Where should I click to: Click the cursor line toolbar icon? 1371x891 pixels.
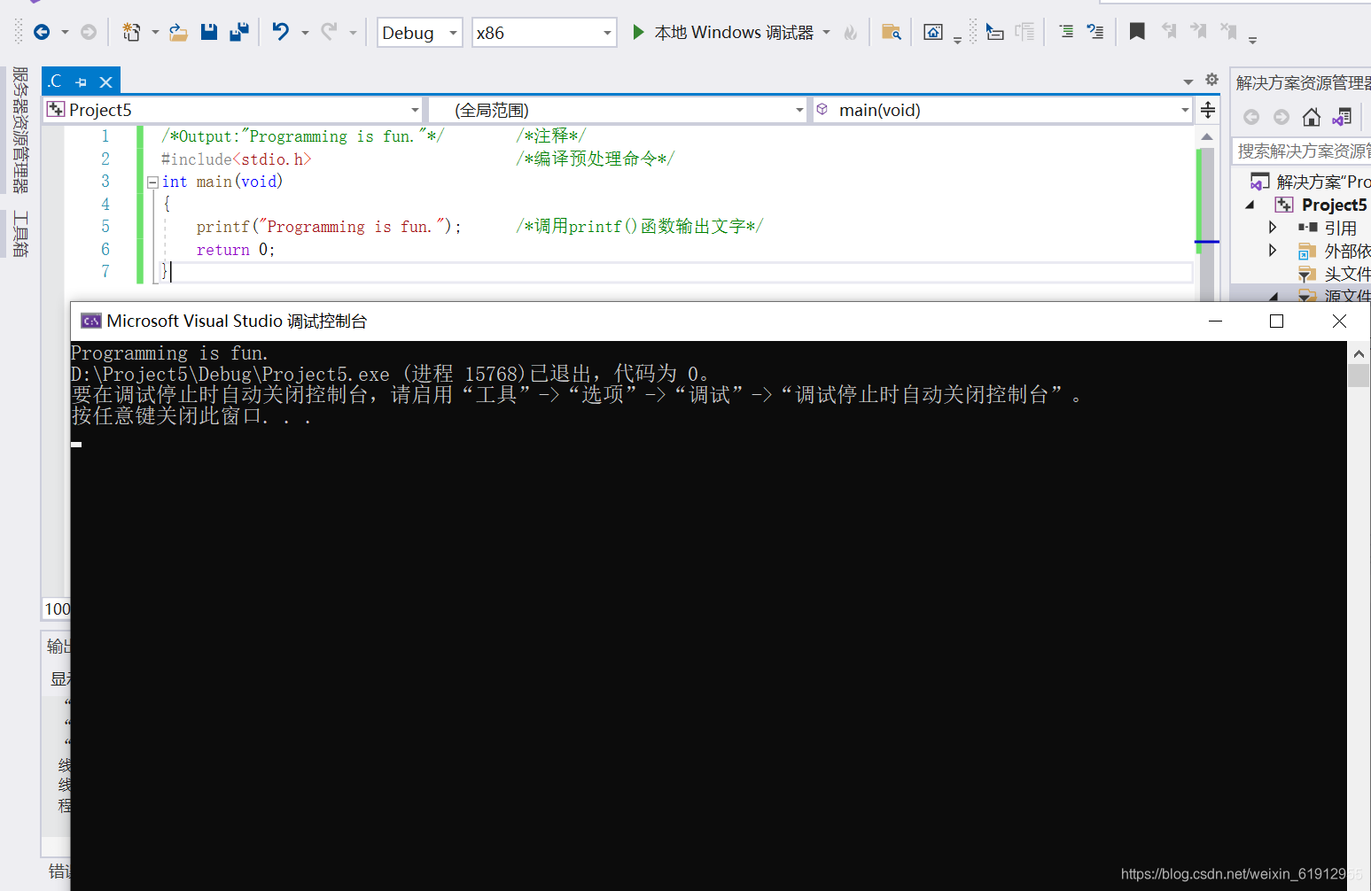(994, 33)
